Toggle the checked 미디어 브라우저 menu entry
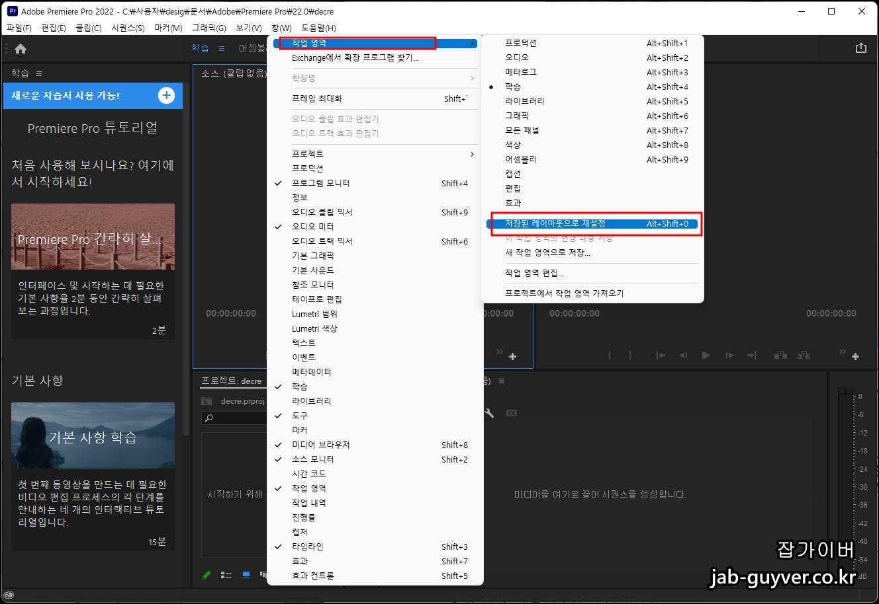879x604 pixels. point(375,445)
